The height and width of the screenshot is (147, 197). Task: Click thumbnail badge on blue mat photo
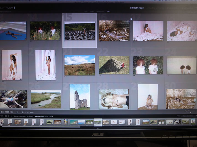tap(25, 39)
